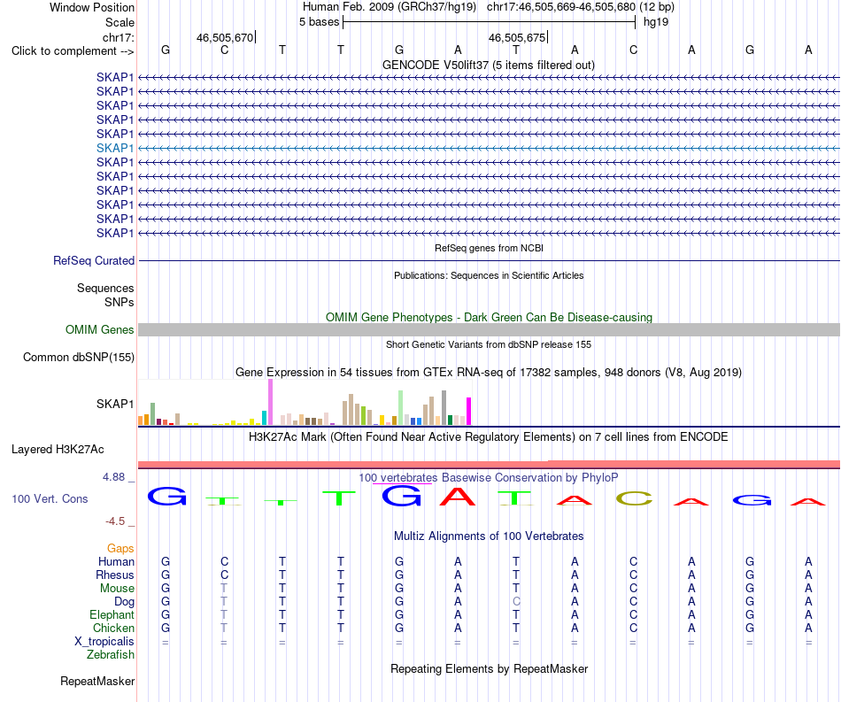Image resolution: width=841 pixels, height=702 pixels.
Task: Open 'Publications: Sequences in Scientific Articles' title
Action: [x=489, y=275]
